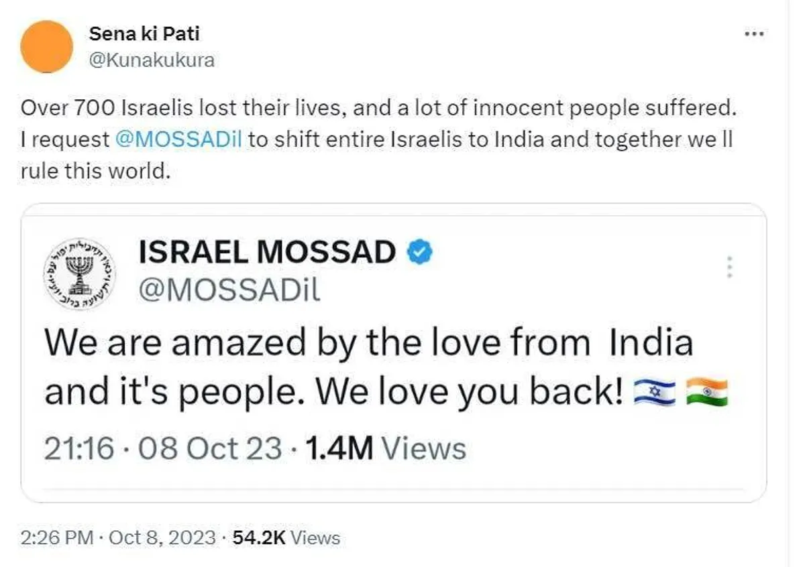This screenshot has width=805, height=567.
Task: Open the vertical three-dot menu in quoted tweet
Action: coord(730,267)
